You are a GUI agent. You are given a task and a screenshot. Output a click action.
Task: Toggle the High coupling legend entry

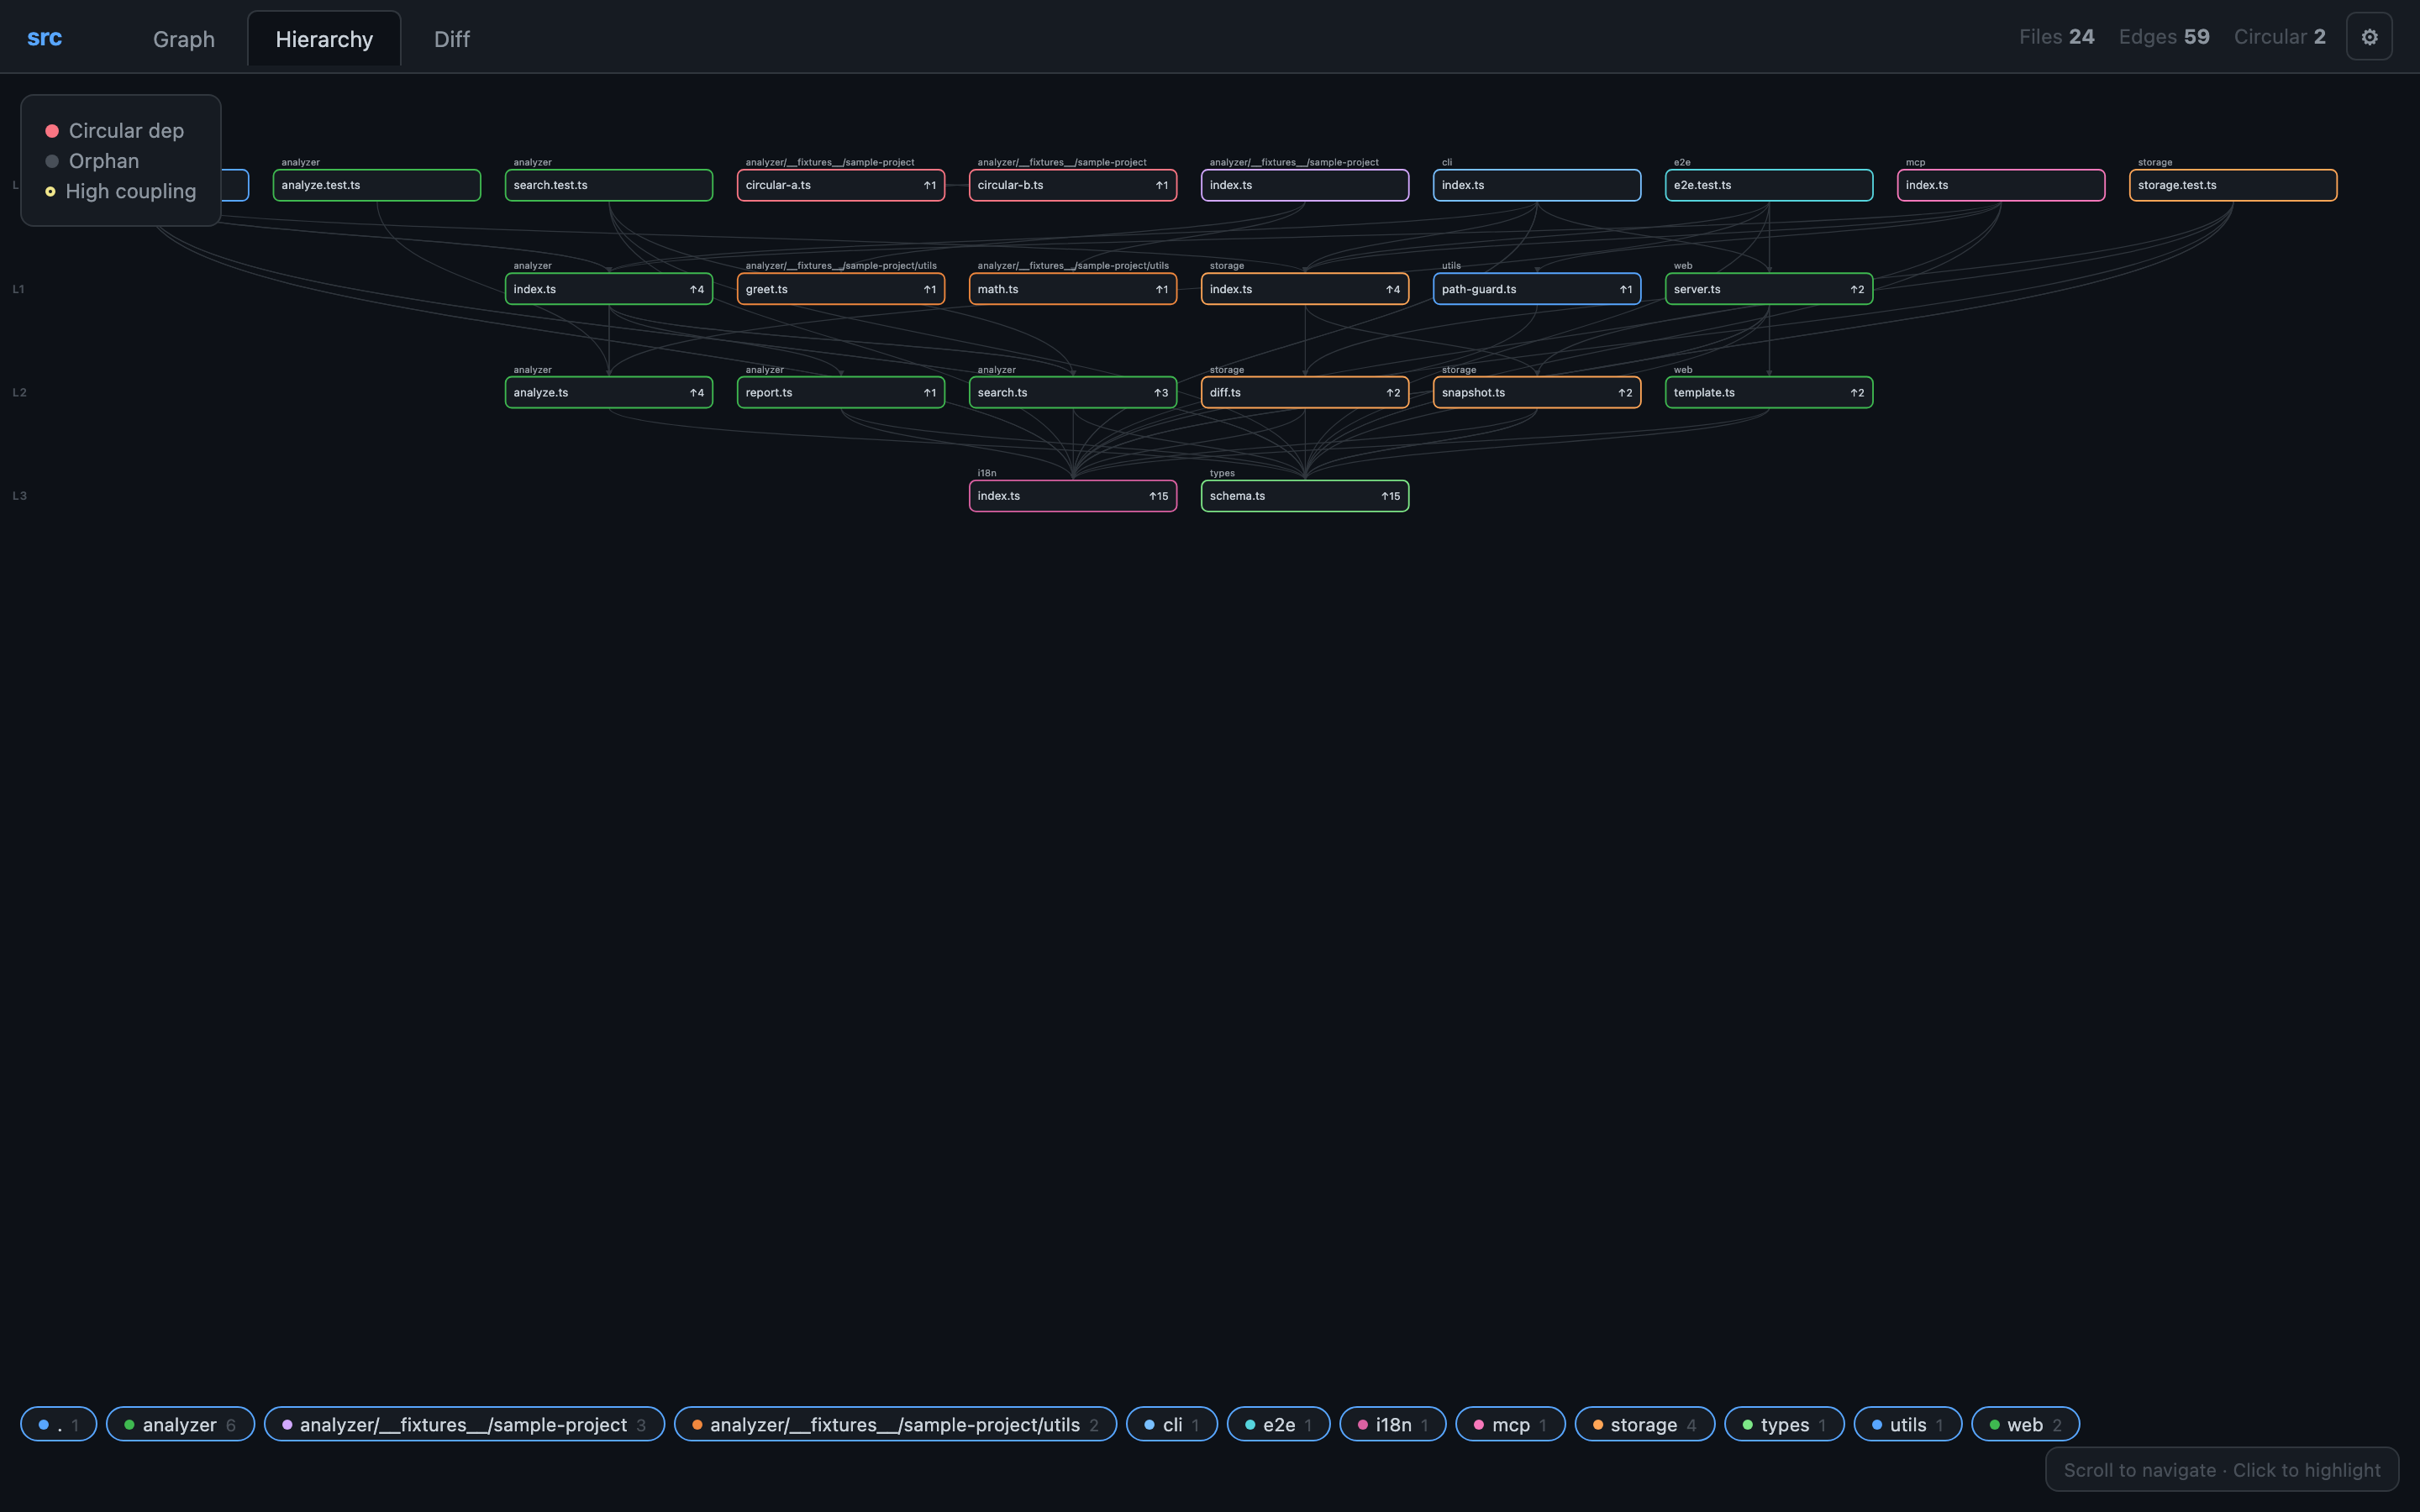(x=131, y=191)
